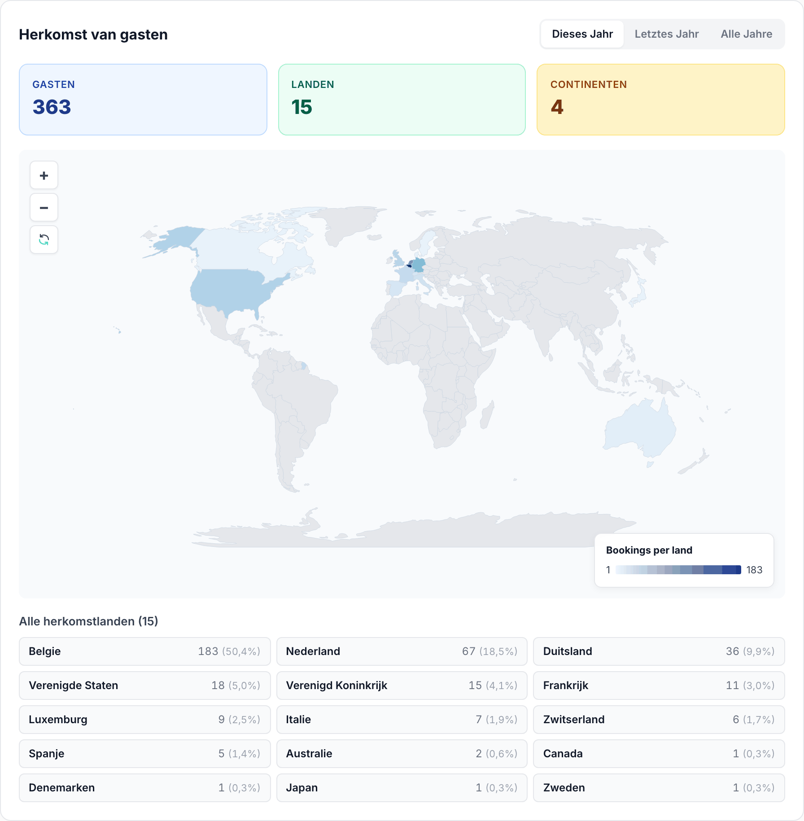Select the Duitsland 36 row
804x821 pixels.
[659, 651]
